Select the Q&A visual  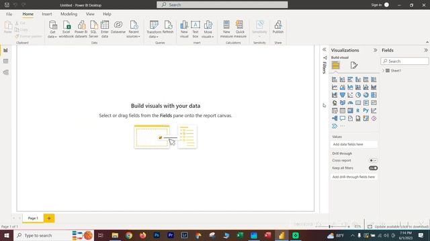(x=343, y=118)
